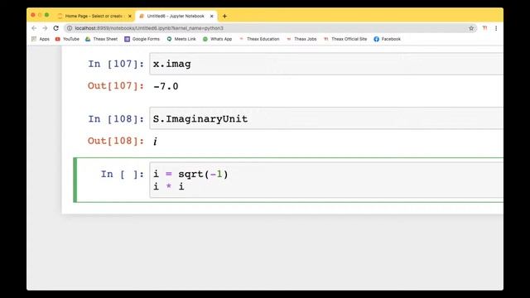Screen dimensions: 530x298
Task: Click the empty In [ ] prompt label
Action: tap(123, 175)
